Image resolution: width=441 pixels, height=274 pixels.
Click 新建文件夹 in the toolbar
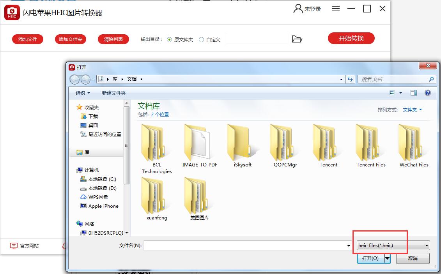coord(114,93)
